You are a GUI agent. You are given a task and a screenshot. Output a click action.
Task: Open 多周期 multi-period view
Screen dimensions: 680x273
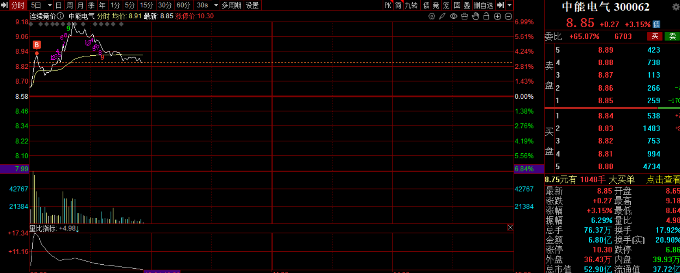(x=231, y=5)
